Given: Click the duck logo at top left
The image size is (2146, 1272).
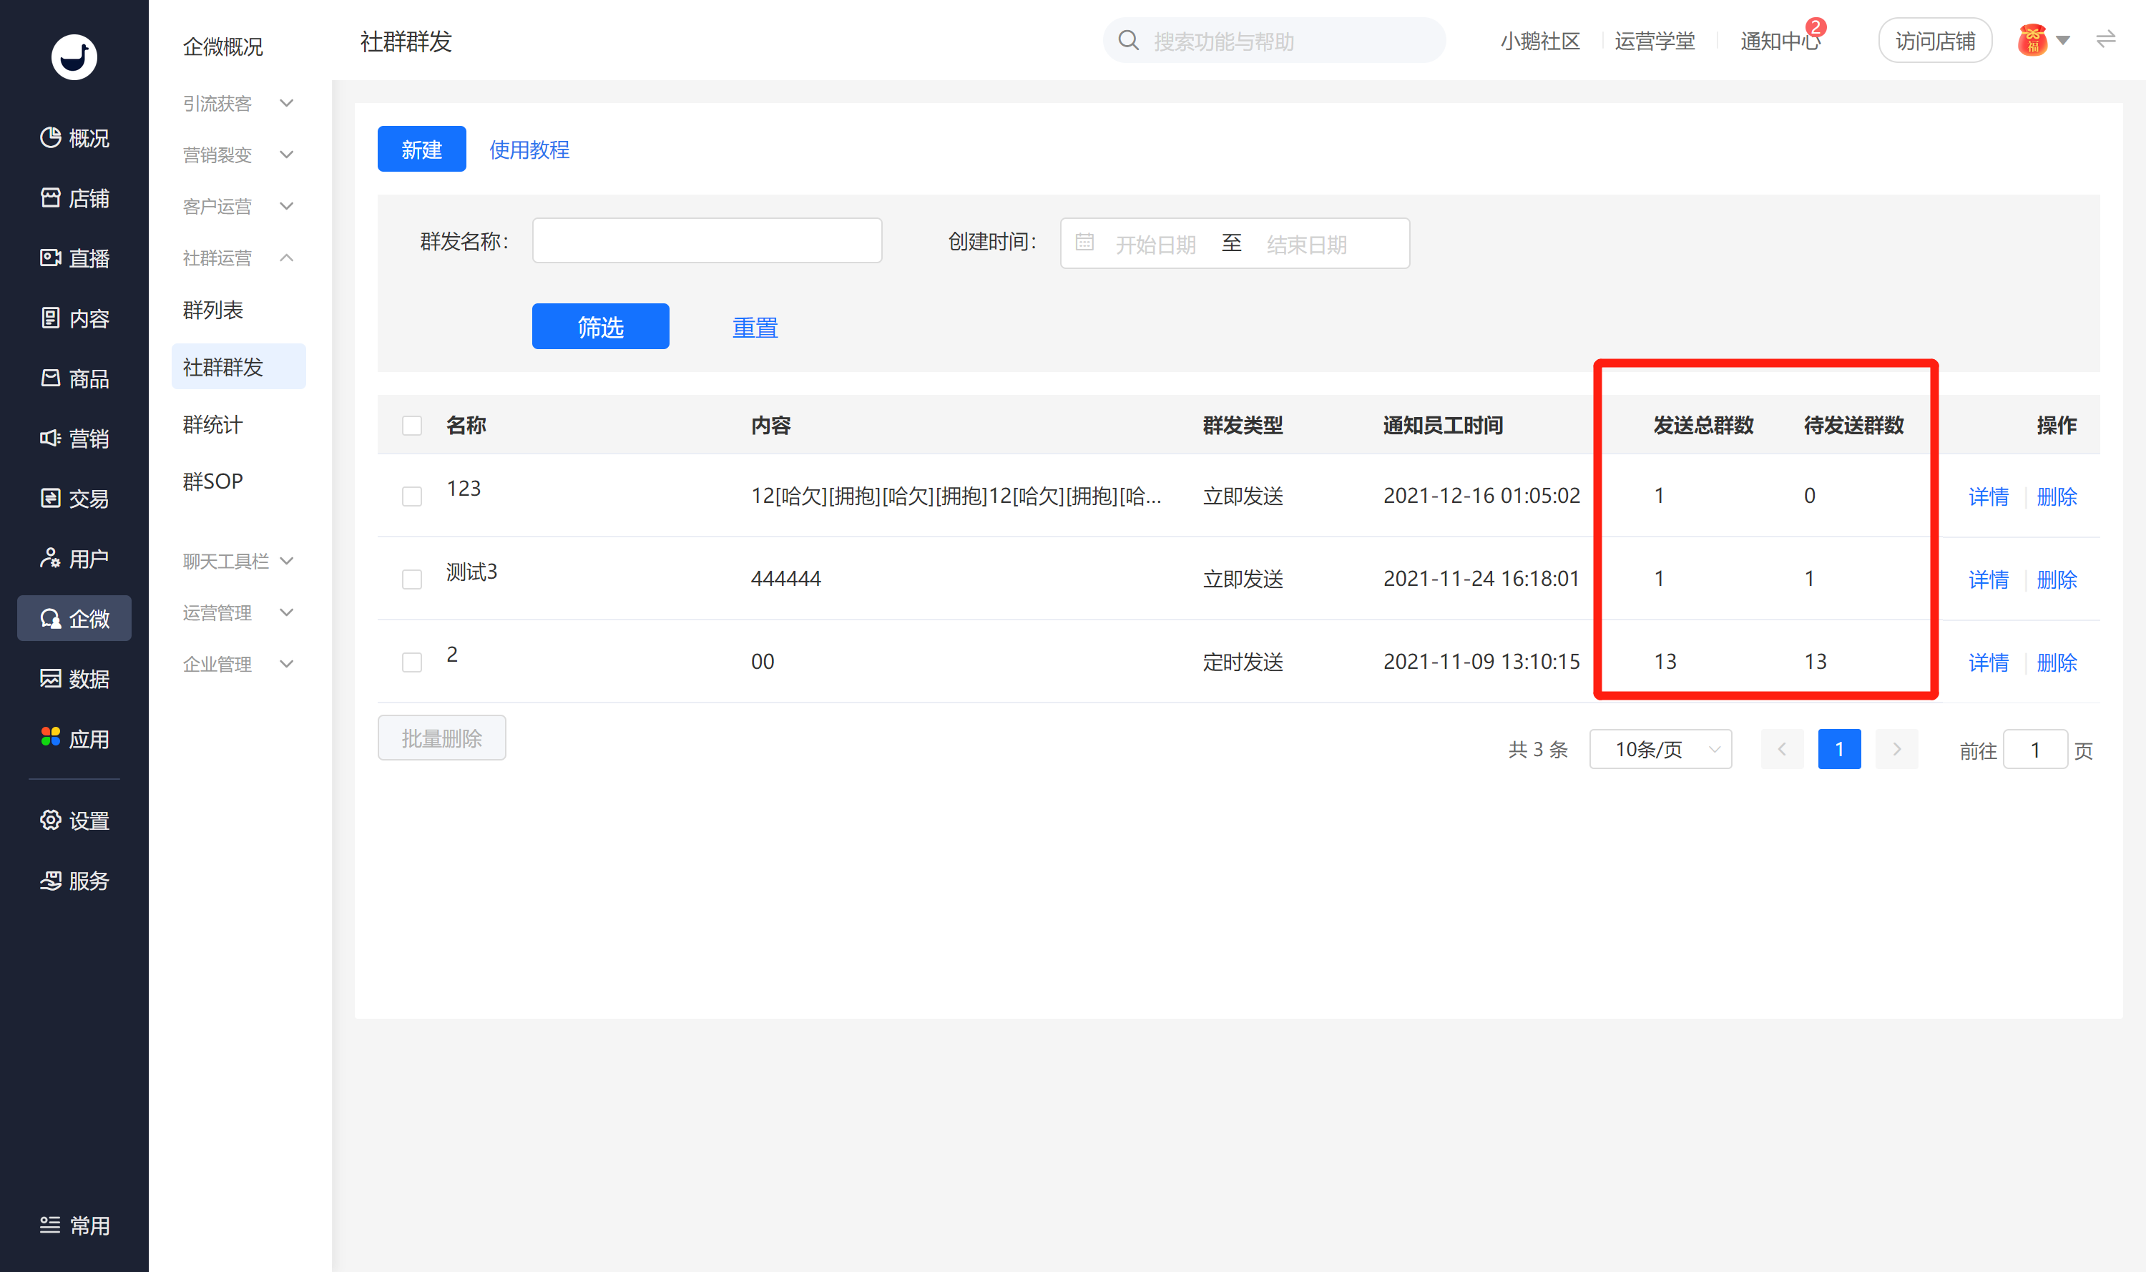Looking at the screenshot, I should click(74, 57).
